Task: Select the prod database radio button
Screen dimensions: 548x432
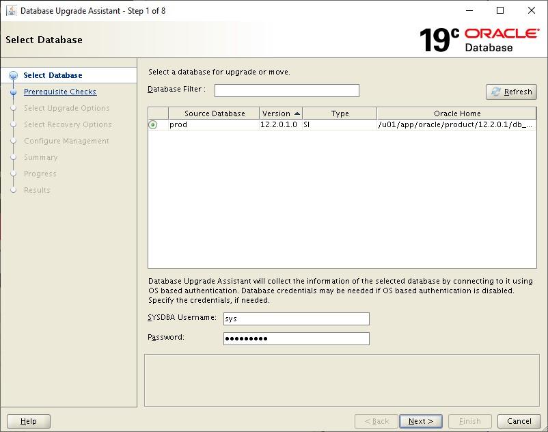Action: coord(154,125)
